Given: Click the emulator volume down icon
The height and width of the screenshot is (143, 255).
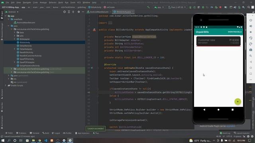Looking at the screenshot, I should 251,32.
